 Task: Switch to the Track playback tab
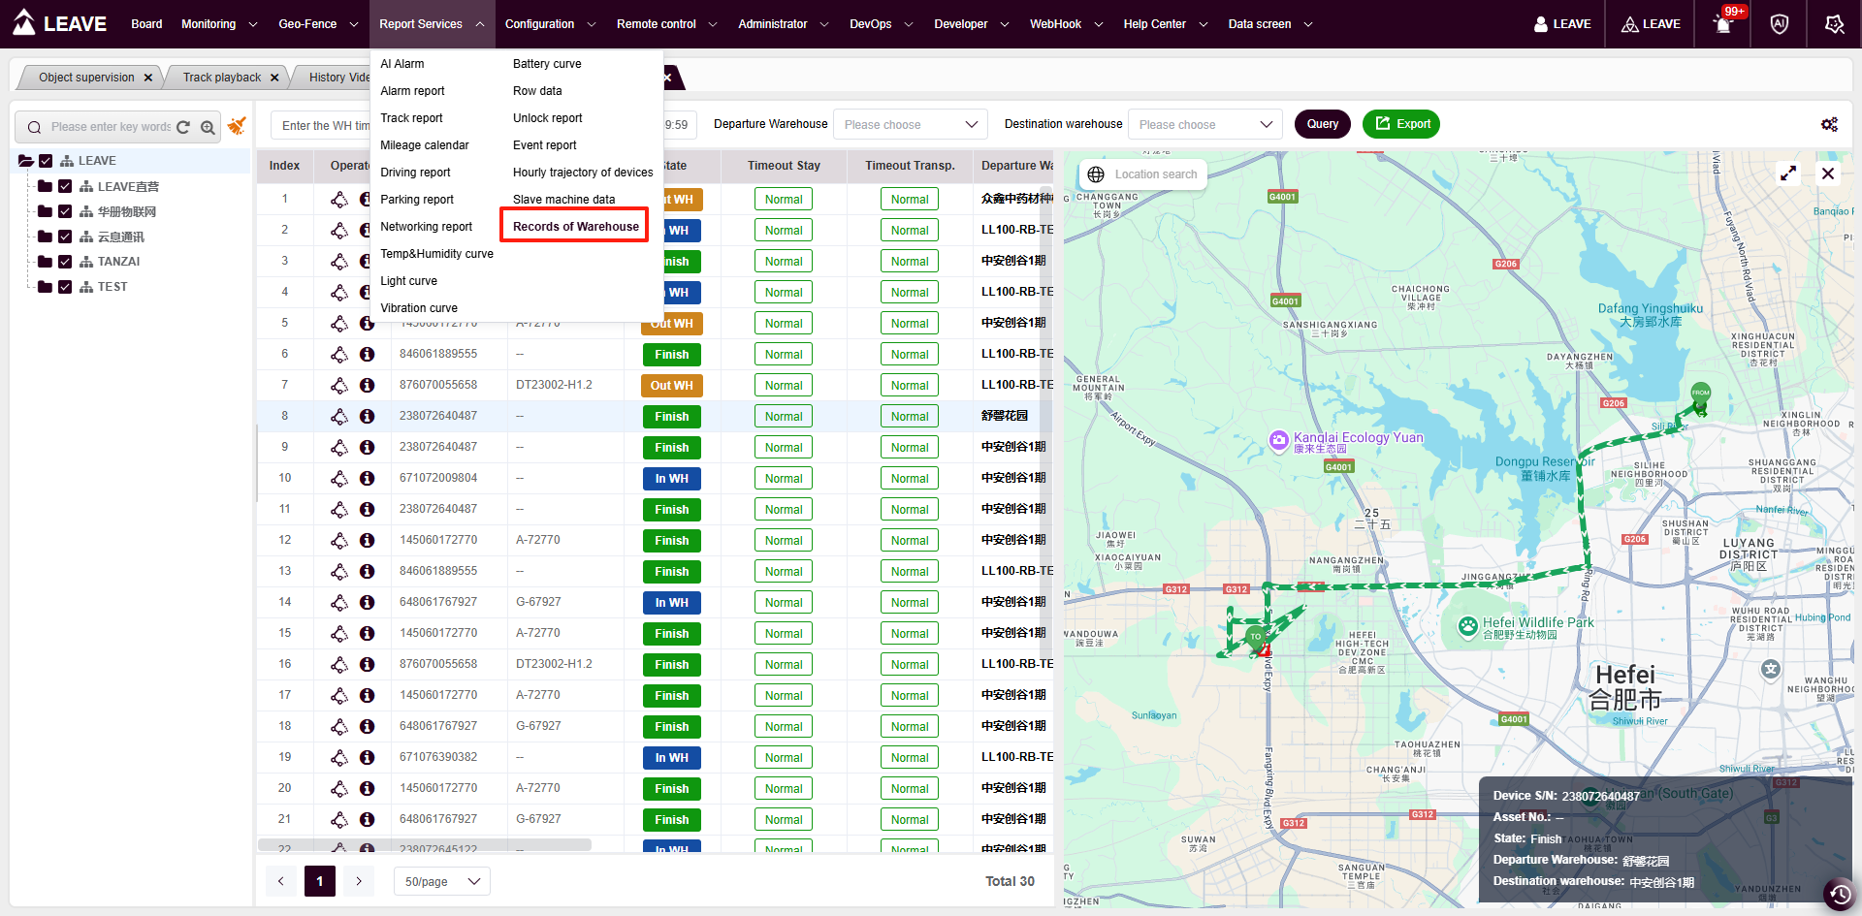(x=221, y=78)
